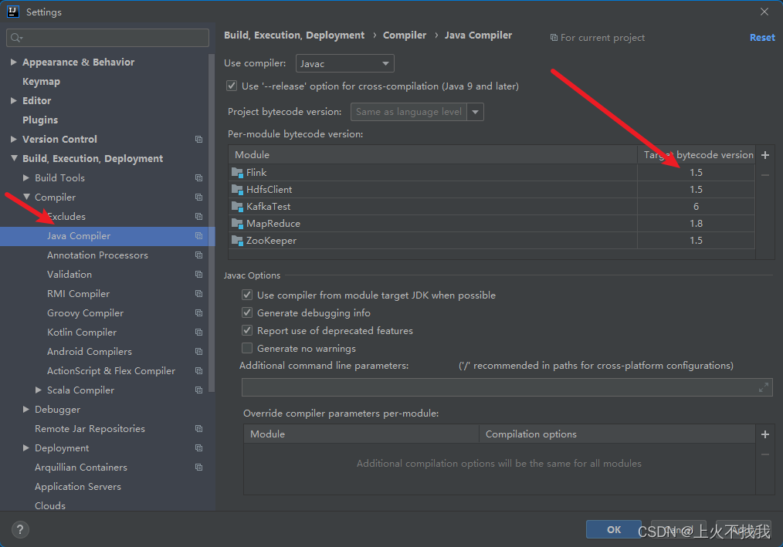Screen dimensions: 783x547
Task: Add a per-module compilation options override
Action: coord(765,434)
